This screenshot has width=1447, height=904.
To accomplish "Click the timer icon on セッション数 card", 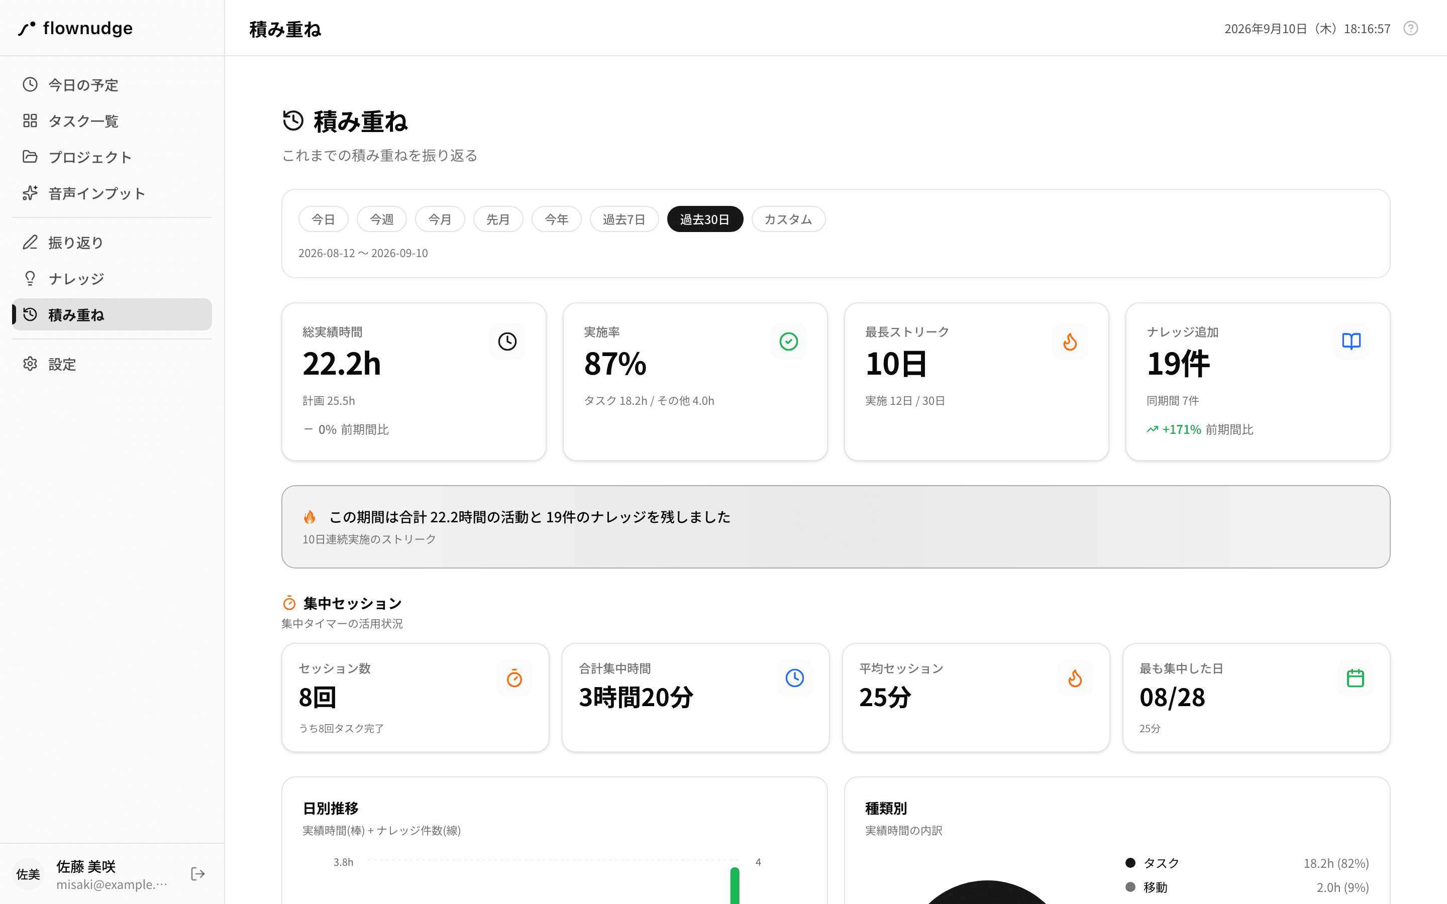I will point(514,678).
